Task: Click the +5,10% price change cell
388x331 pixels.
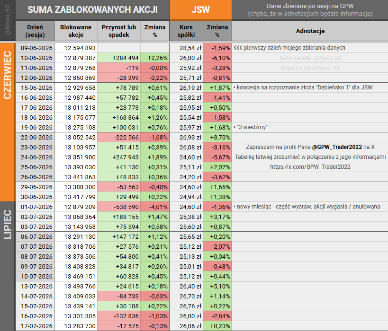Action: (217, 286)
